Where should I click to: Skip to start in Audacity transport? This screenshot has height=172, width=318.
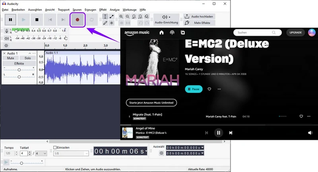[50, 19]
